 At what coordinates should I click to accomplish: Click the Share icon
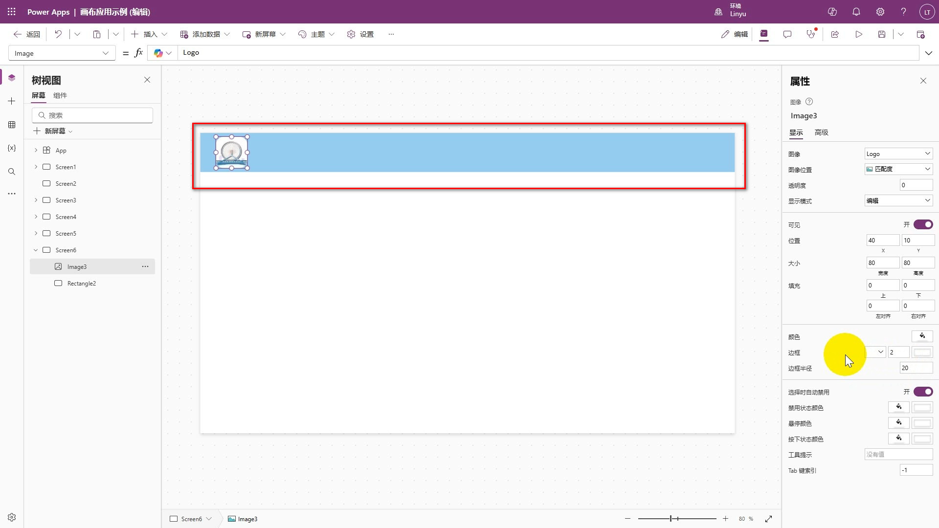[x=835, y=34]
